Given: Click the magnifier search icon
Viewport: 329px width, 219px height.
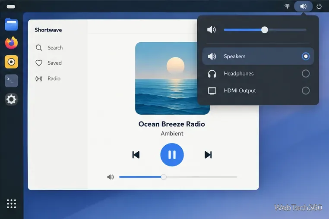Looking at the screenshot, I should point(39,48).
